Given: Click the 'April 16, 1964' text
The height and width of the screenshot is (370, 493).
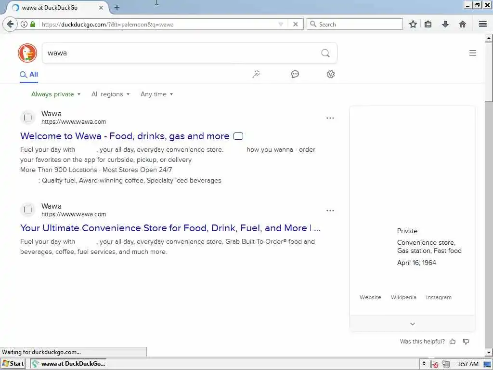Looking at the screenshot, I should coord(416,263).
